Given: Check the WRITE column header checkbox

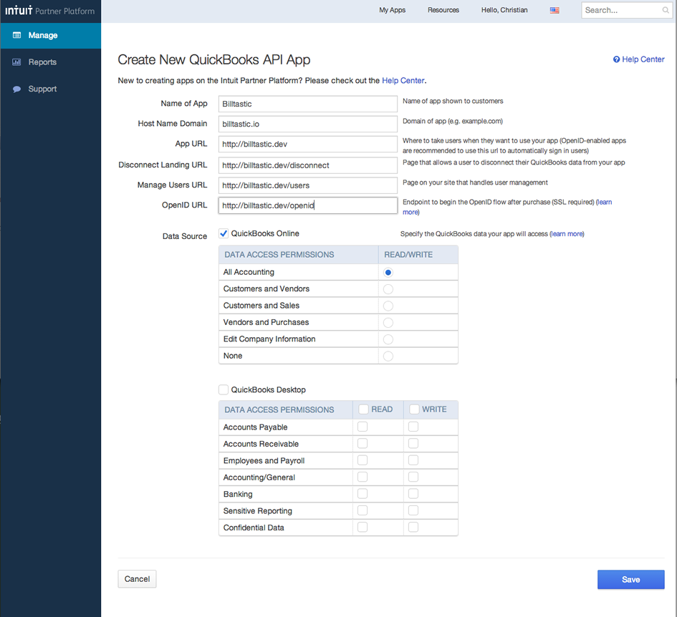Looking at the screenshot, I should pos(415,409).
